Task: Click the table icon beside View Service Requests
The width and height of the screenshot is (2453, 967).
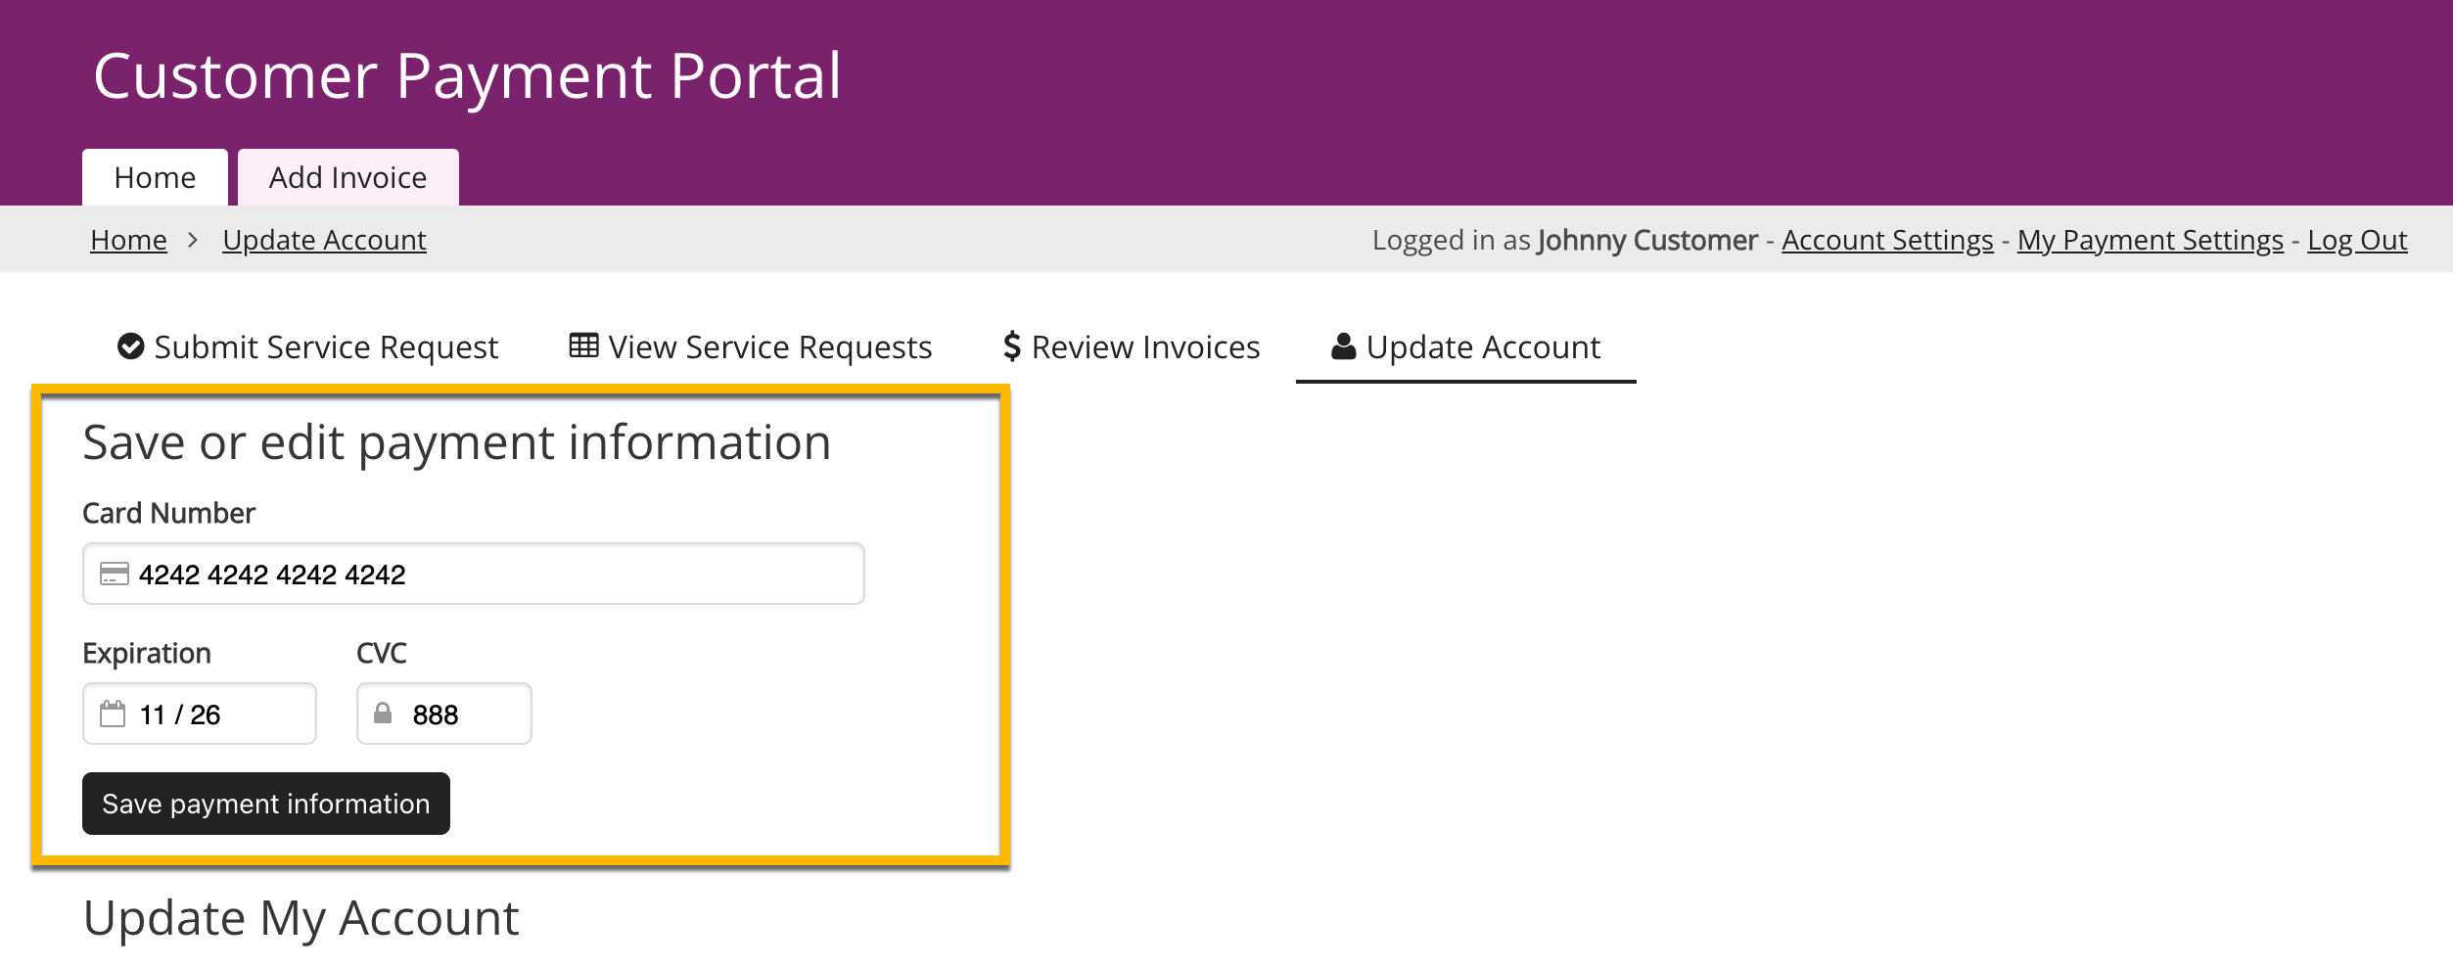Action: pyautogui.click(x=583, y=345)
